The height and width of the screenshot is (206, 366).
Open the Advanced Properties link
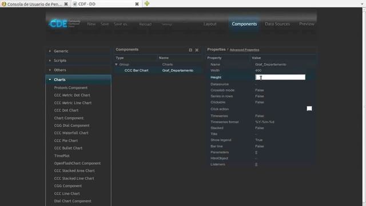pos(244,50)
